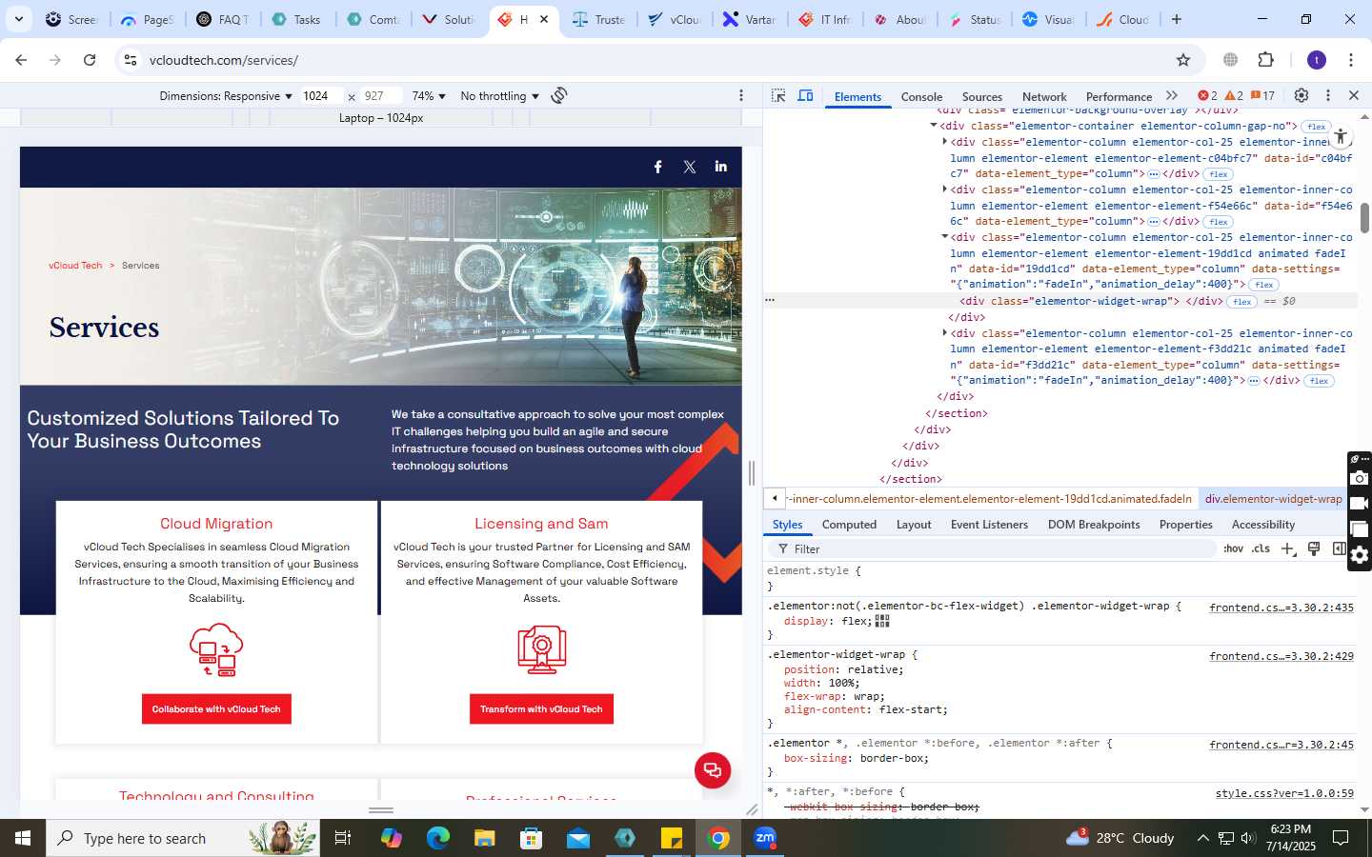Click the viewport width field showing 1024
This screenshot has width=1372, height=857.
pos(321,96)
